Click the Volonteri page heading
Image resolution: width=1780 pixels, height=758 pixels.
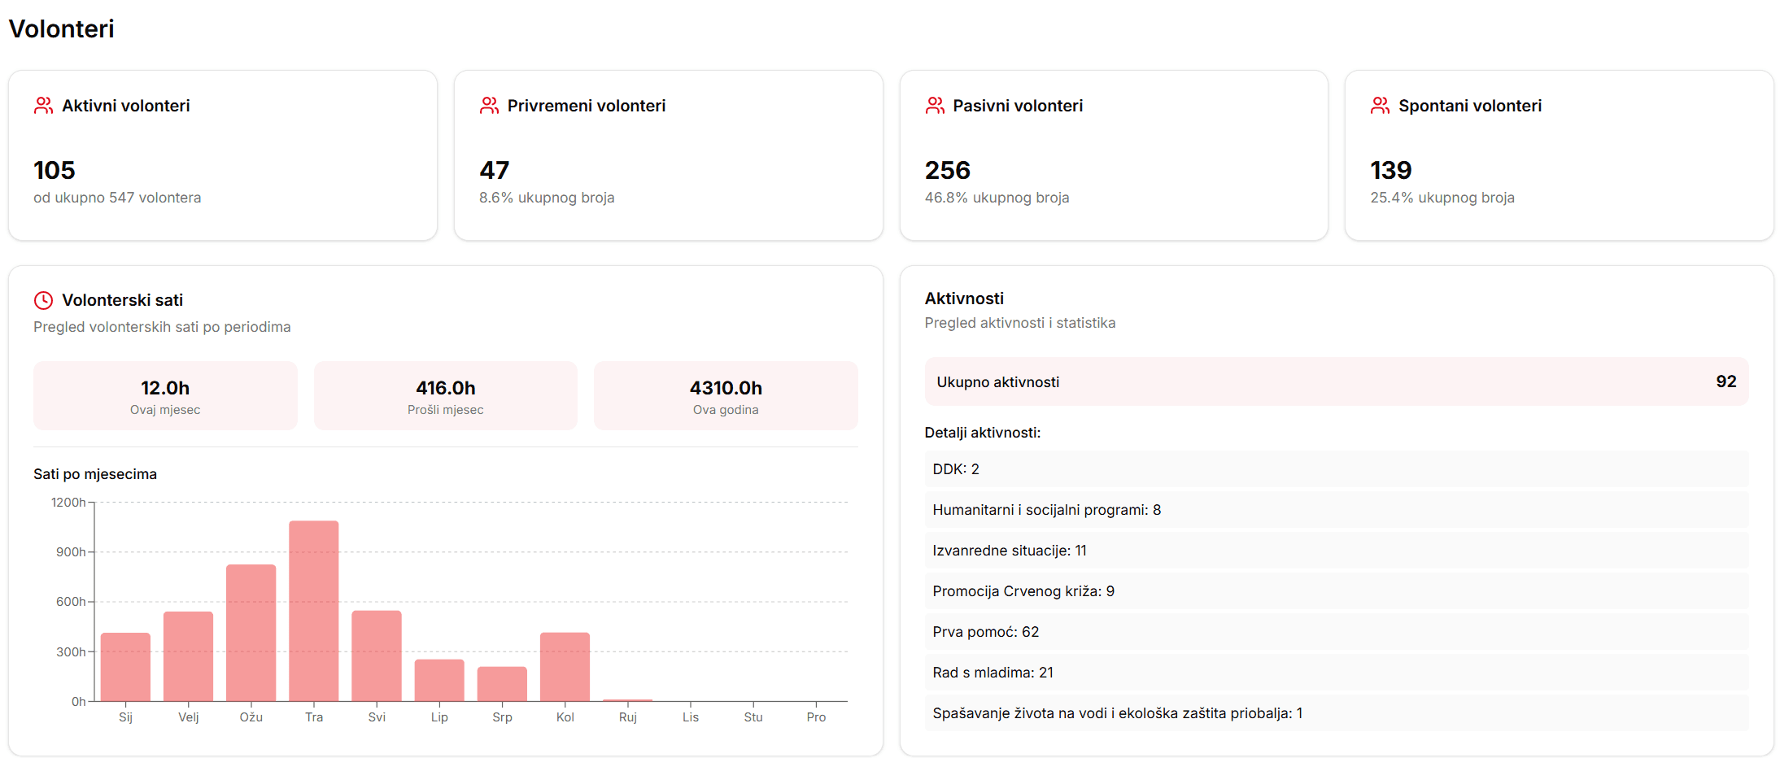coord(62,29)
